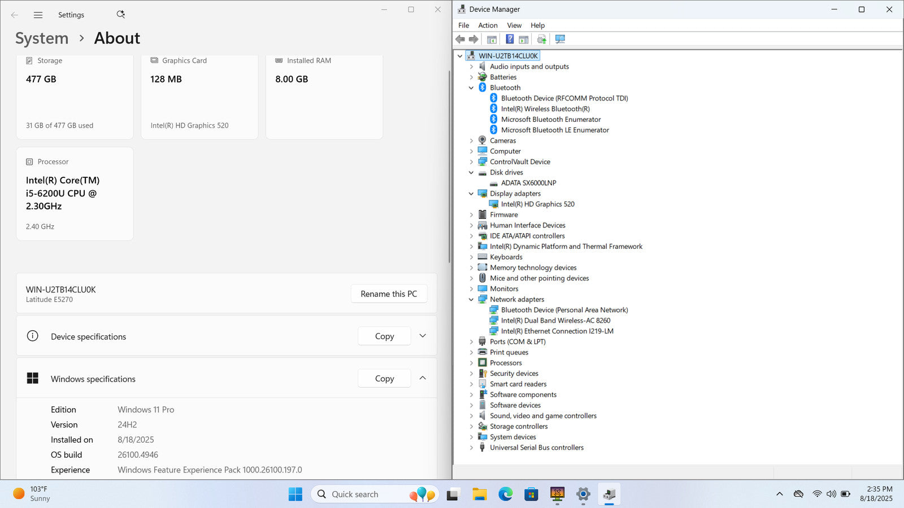This screenshot has height=508, width=904.
Task: Click the System breadcrumb link in Settings
Action: (42, 38)
